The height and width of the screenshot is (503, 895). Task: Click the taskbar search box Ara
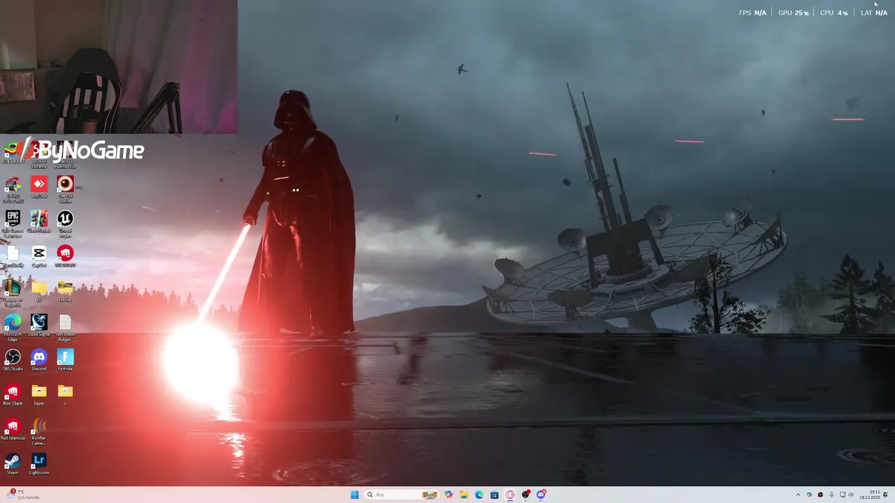point(402,495)
